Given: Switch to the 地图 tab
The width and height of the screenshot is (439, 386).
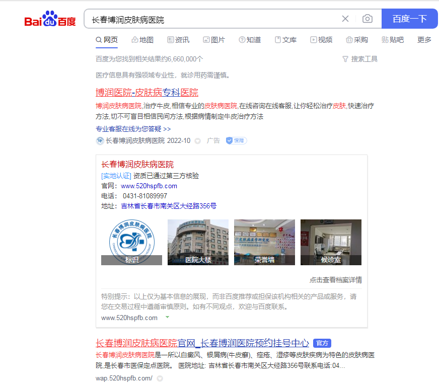Looking at the screenshot, I should point(142,40).
